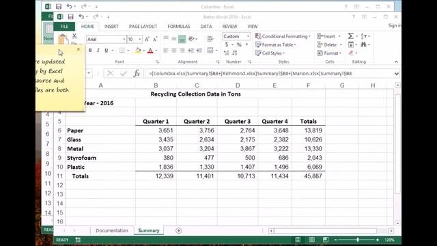Increase font size with larger A icon
437x246 pixels.
click(147, 39)
